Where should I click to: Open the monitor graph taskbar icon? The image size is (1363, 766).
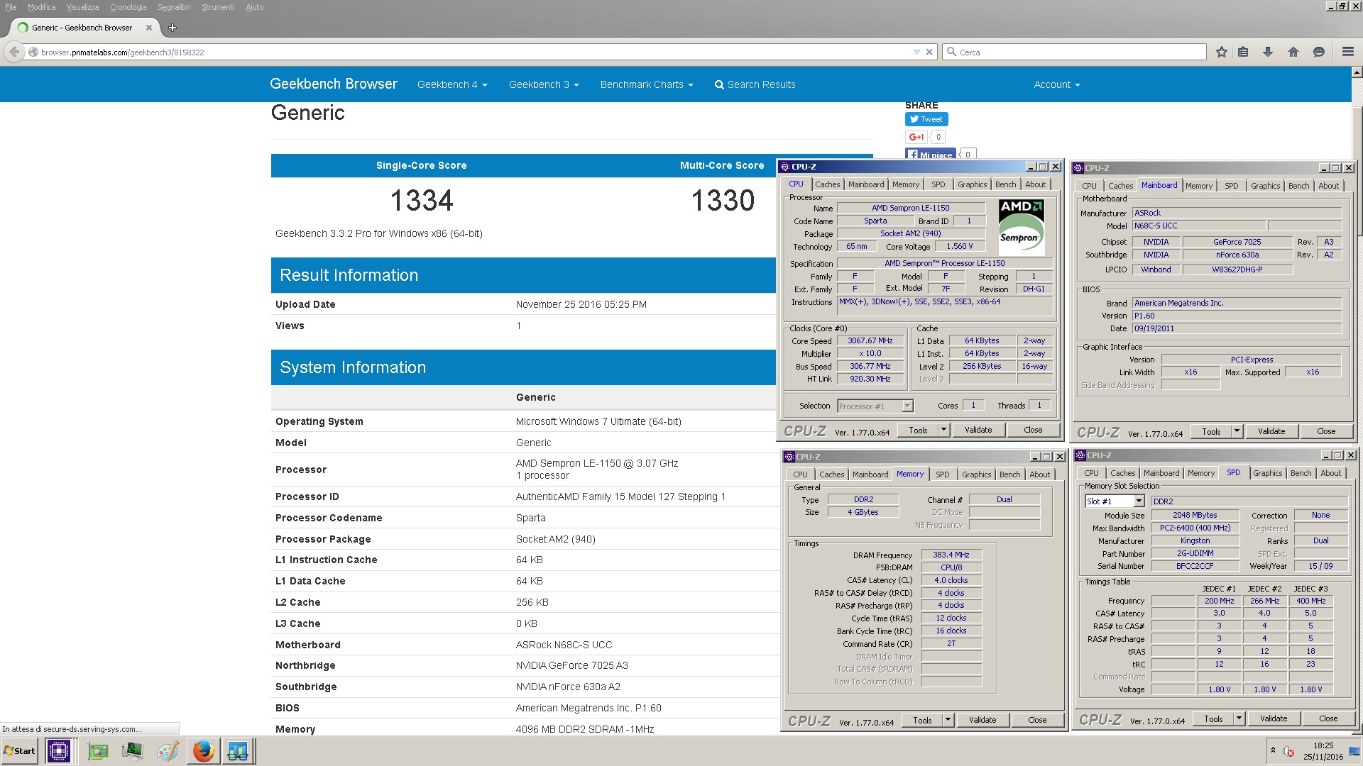[132, 751]
